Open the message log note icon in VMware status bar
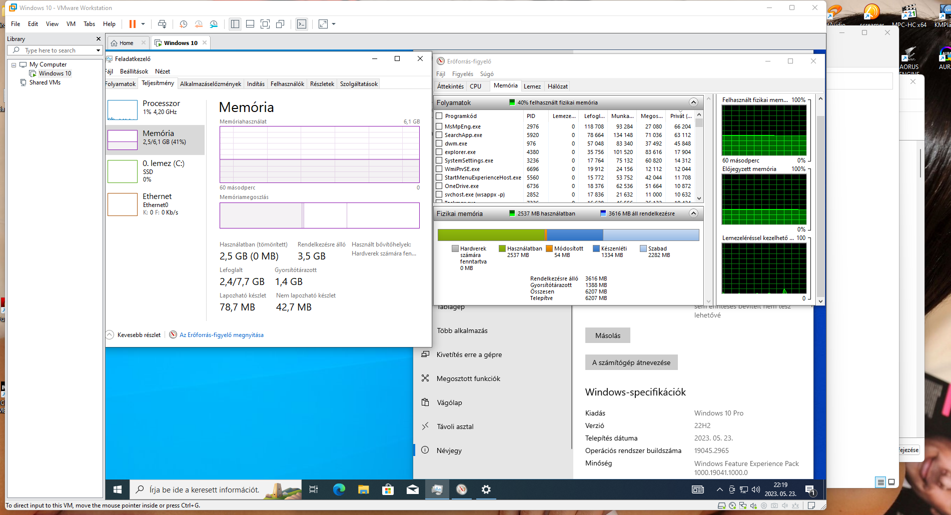951x515 pixels. 811,505
